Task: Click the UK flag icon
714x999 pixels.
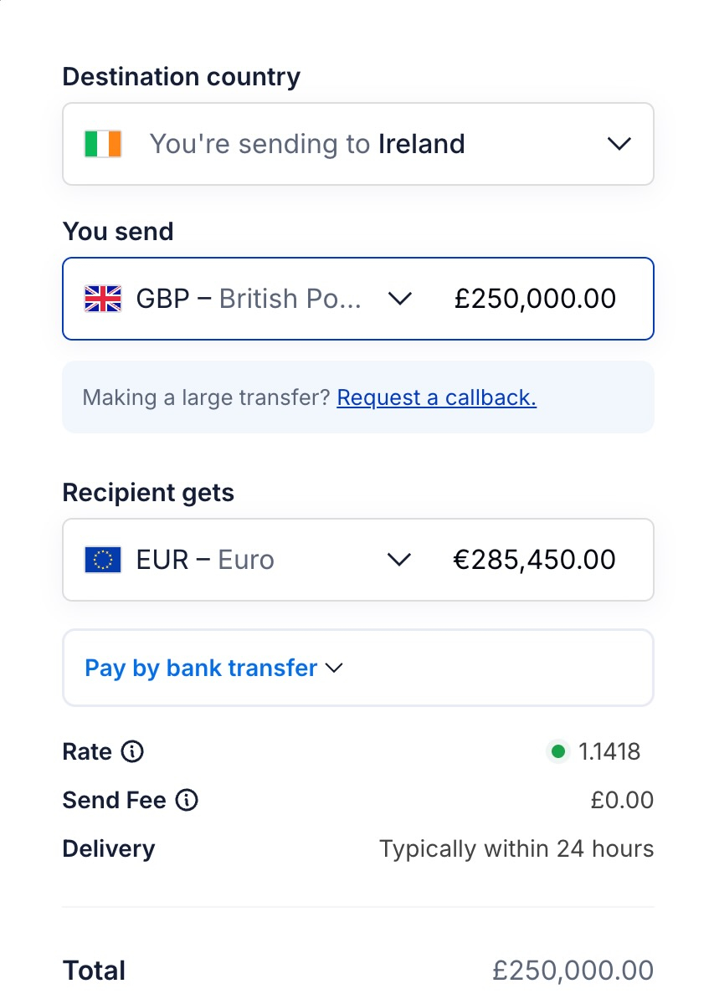Action: tap(103, 299)
